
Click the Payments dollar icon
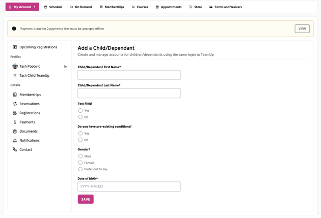pyautogui.click(x=15, y=122)
